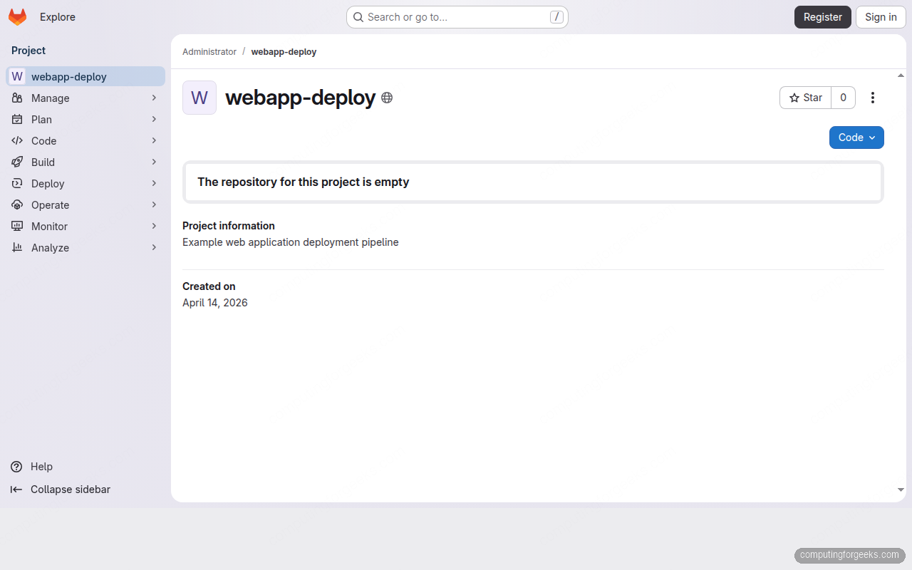Expand the Manage section
This screenshot has height=570, width=912.
click(85, 98)
